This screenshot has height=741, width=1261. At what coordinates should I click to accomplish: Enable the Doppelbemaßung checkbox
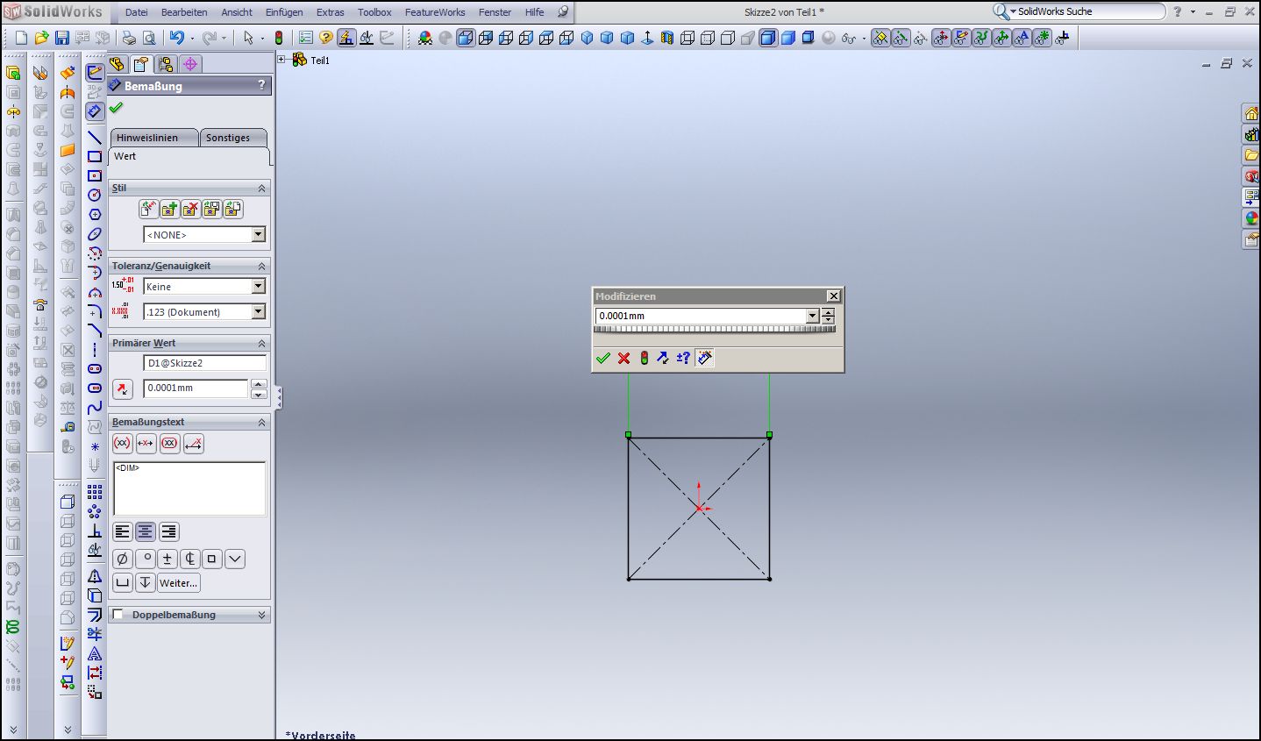coord(118,615)
